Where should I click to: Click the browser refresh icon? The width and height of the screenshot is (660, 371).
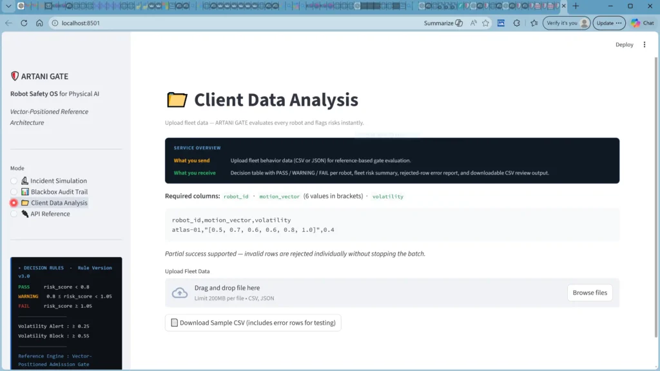[24, 23]
